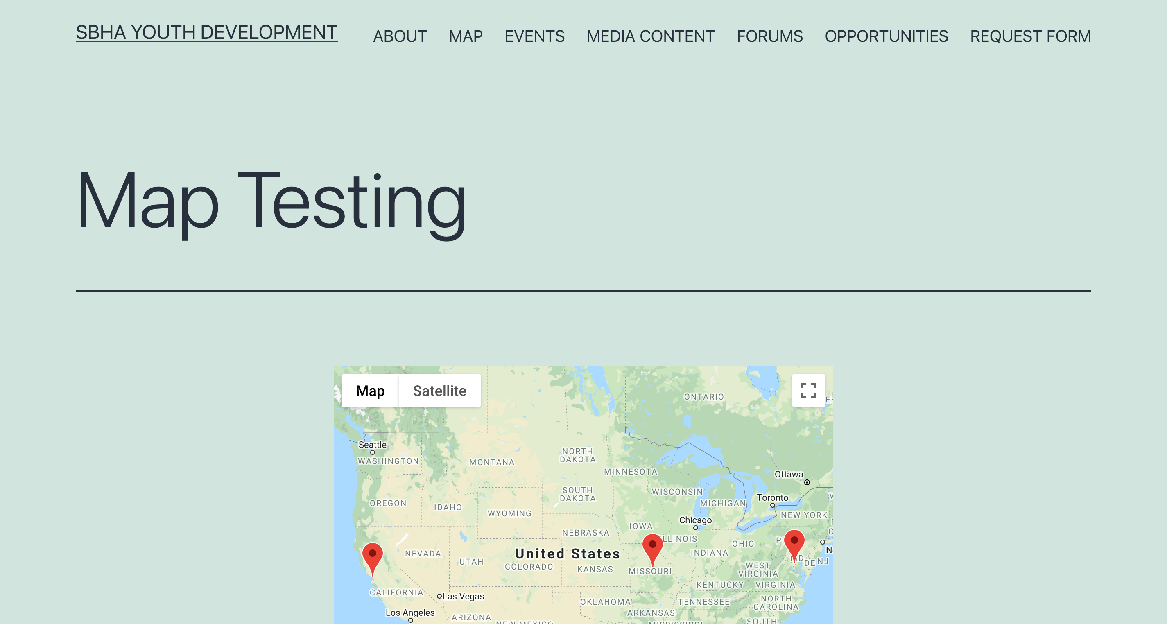Open MEDIA CONTENT from navigation
Screen dimensions: 1167x624
tap(651, 36)
